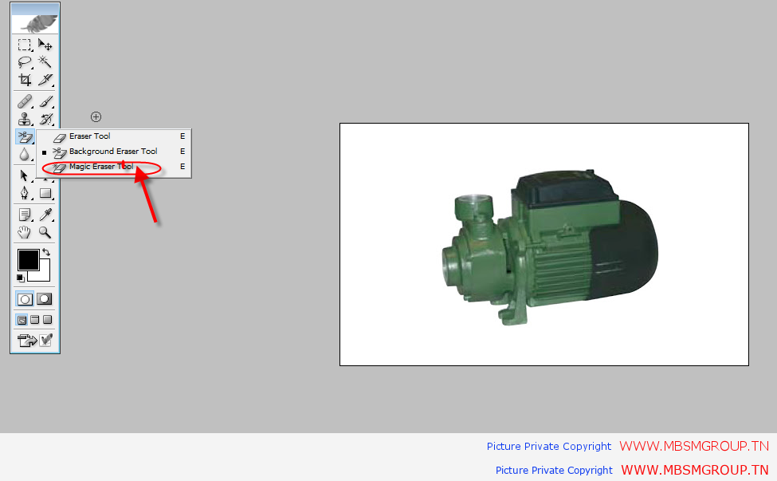Click the feather logo atop the toolbox
This screenshot has height=481, width=777.
coord(35,22)
